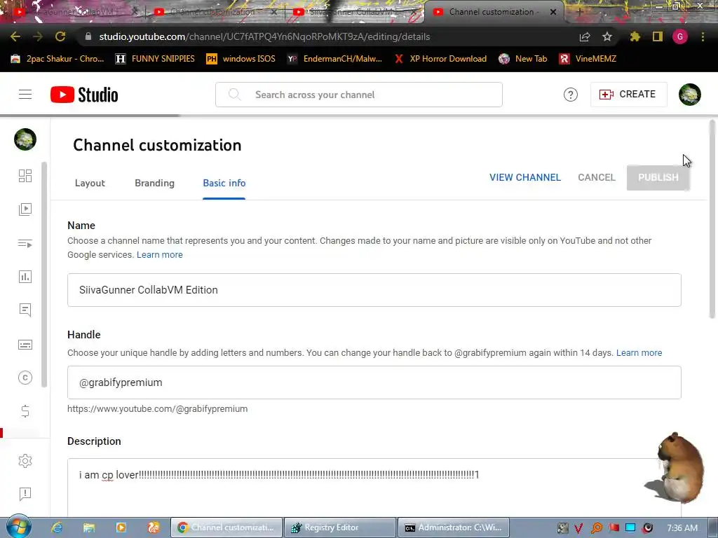718x538 pixels.
Task: Open a new browser tab with plus
Action: click(579, 12)
